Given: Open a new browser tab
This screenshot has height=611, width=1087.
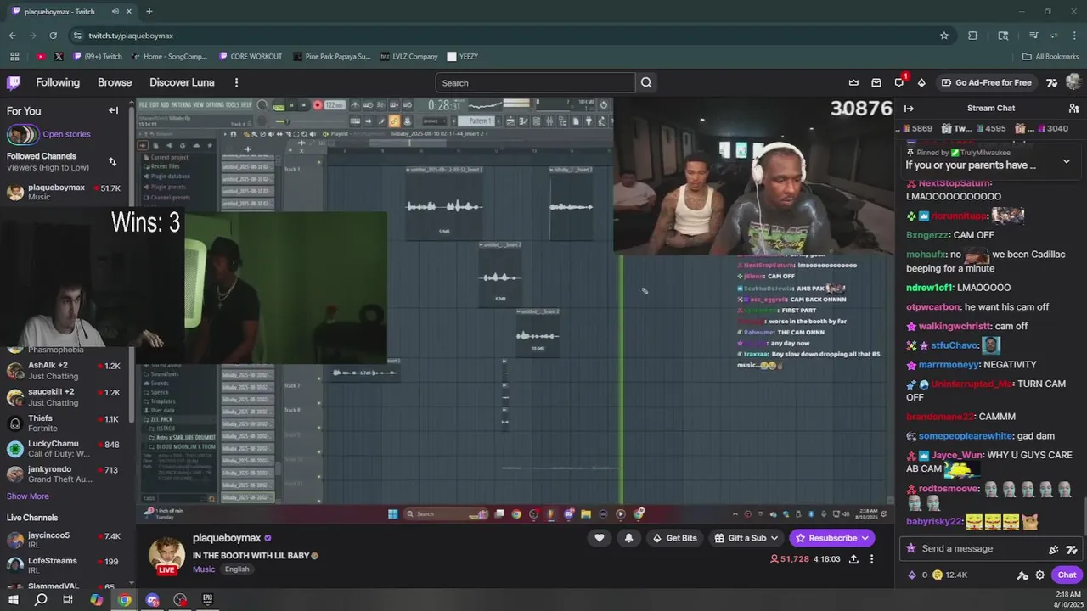Looking at the screenshot, I should (149, 12).
